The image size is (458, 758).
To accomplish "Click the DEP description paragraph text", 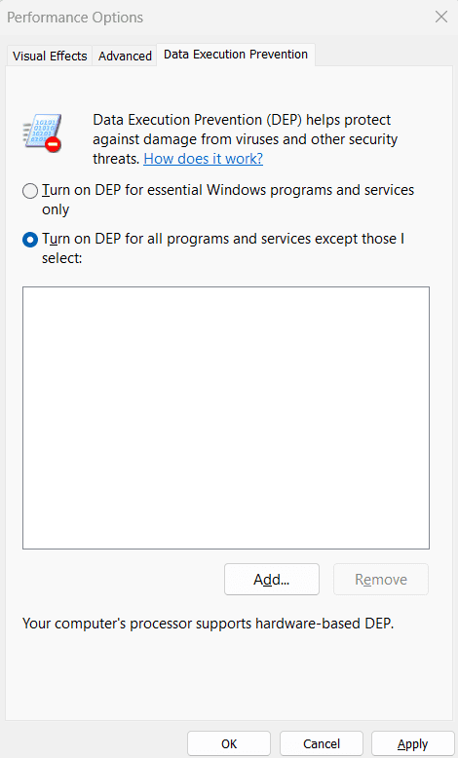I will 246,139.
